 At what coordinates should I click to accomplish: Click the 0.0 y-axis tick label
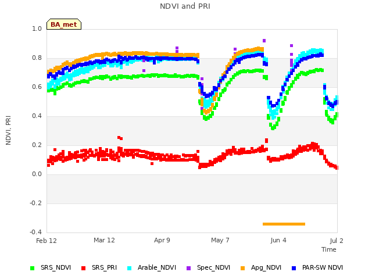point(37,174)
